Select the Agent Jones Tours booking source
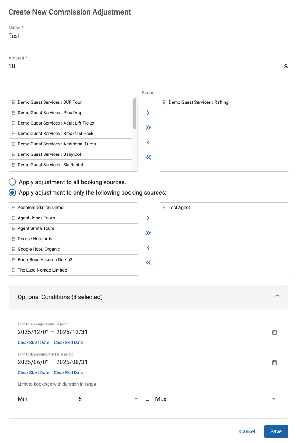Viewport: 296px width, 443px height. coord(36,218)
